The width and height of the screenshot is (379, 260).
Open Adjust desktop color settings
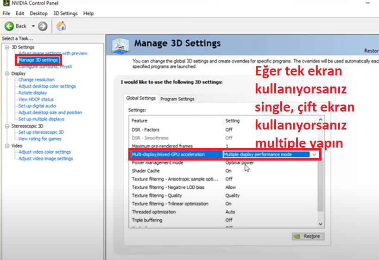tap(47, 86)
